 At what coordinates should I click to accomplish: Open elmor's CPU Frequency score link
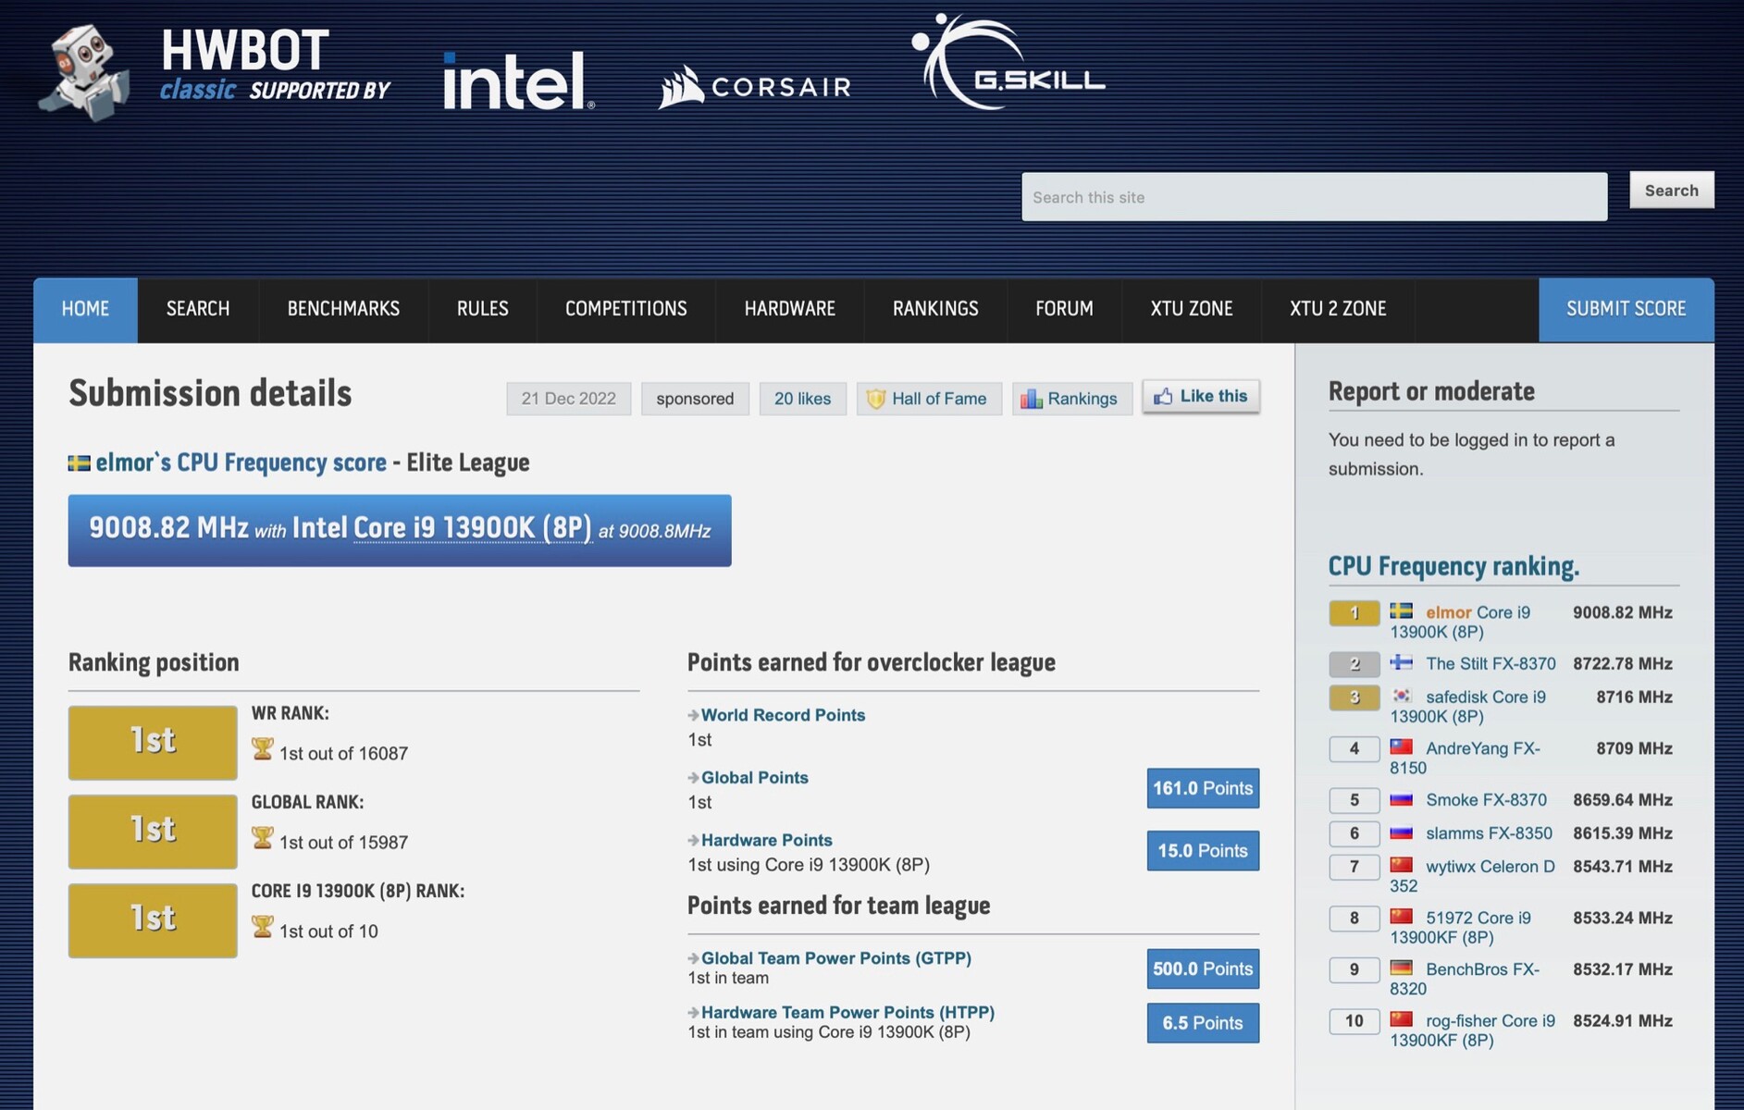[x=241, y=462]
